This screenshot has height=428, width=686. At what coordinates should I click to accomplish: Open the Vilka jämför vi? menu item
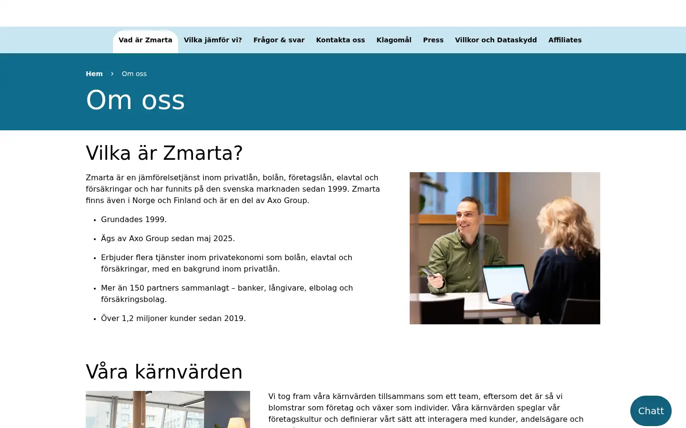click(x=213, y=40)
